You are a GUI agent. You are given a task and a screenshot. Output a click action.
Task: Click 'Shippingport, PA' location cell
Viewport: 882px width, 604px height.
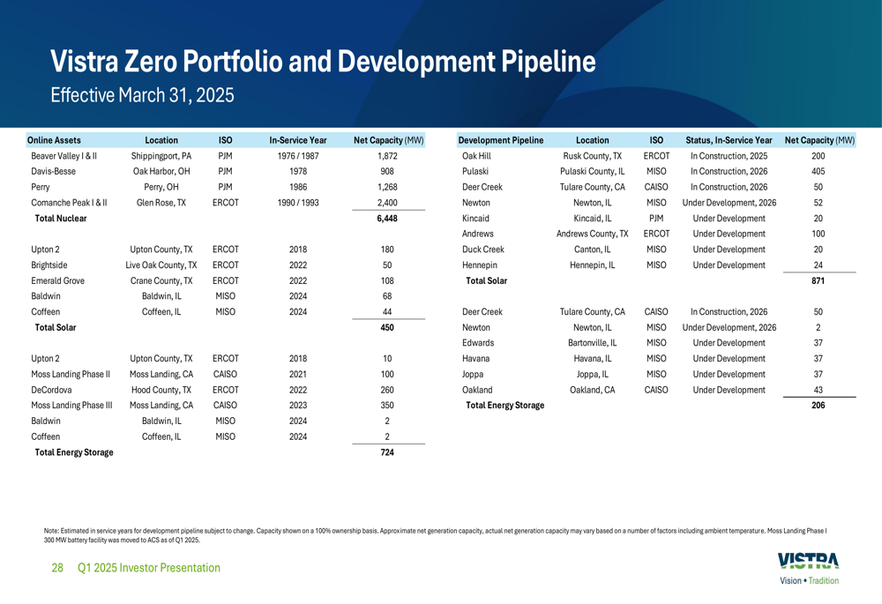[x=161, y=156]
